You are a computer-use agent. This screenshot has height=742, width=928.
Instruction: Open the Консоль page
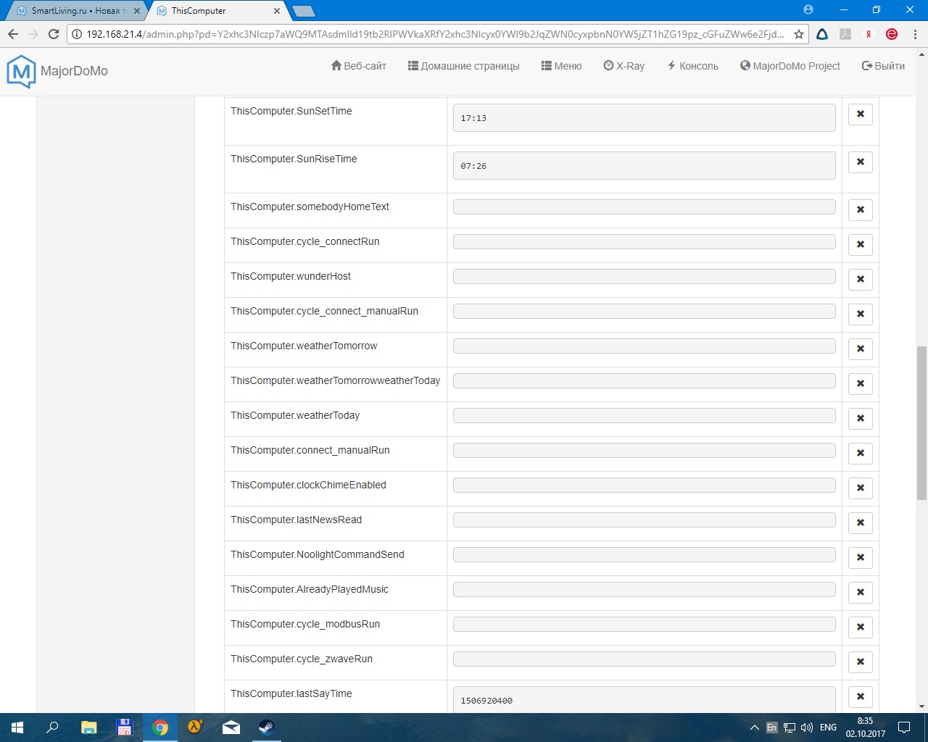(693, 66)
